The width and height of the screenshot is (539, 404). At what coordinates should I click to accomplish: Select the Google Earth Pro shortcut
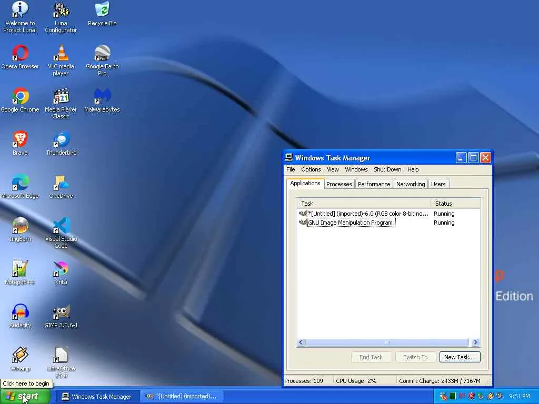tap(102, 60)
